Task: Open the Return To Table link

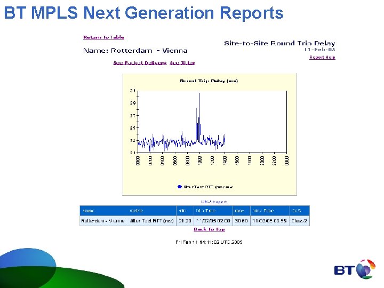Action: coord(103,37)
